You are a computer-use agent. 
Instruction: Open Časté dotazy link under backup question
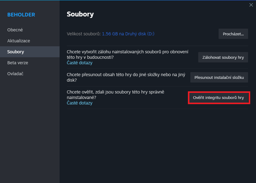point(80,63)
